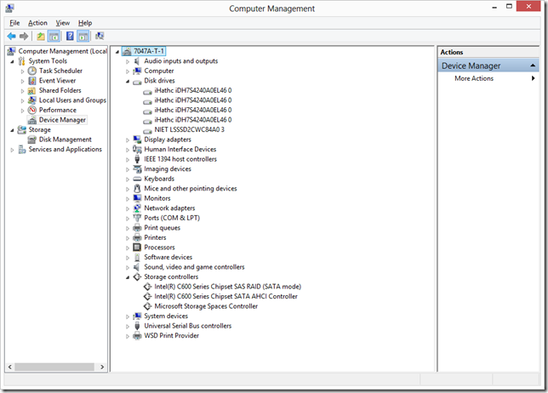Select System devices category
The height and width of the screenshot is (393, 548).
pyautogui.click(x=166, y=316)
